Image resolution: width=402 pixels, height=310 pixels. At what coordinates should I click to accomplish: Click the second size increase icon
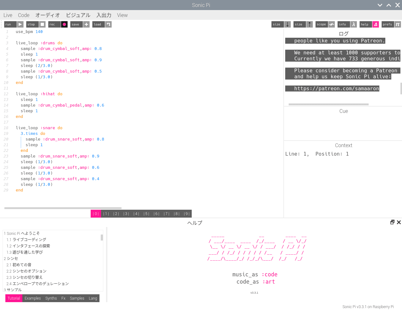310,25
